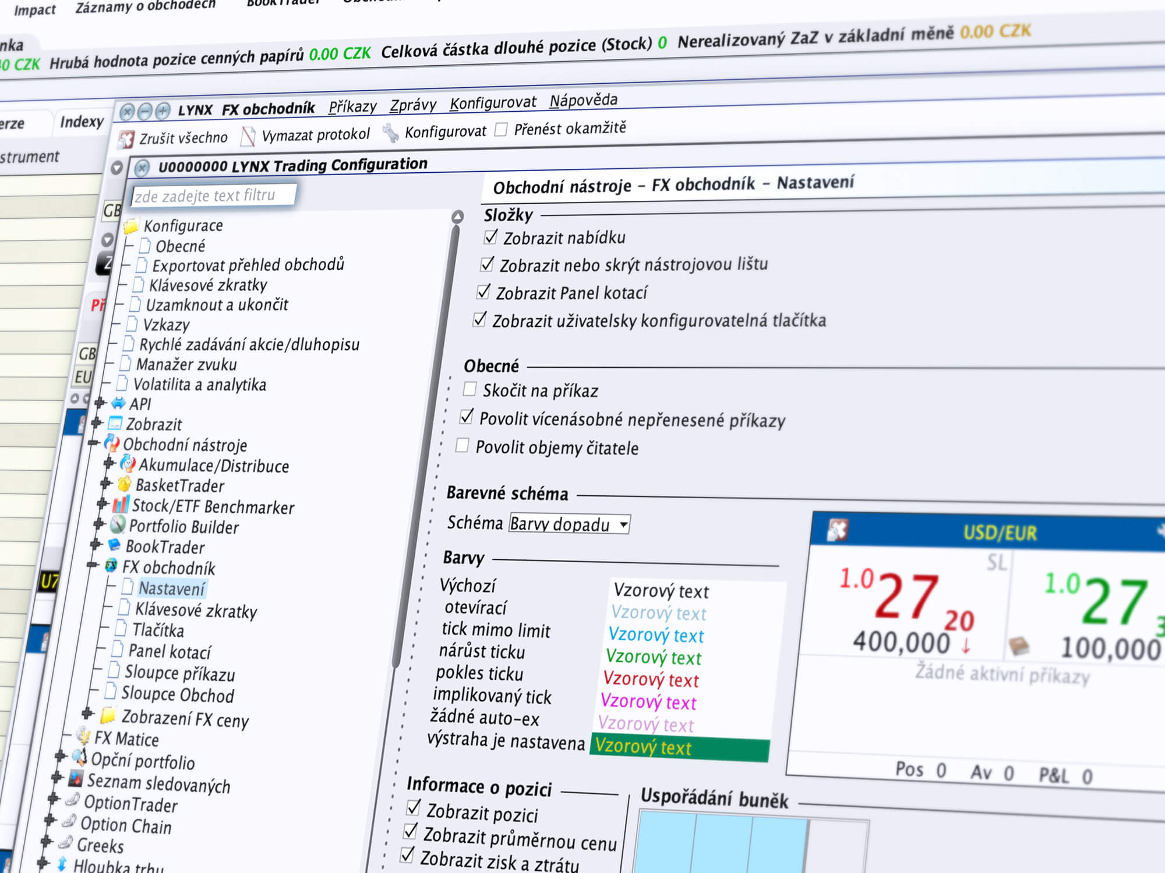Image resolution: width=1165 pixels, height=873 pixels.
Task: Click the Konfigurovat wrench icon
Action: coord(390,133)
